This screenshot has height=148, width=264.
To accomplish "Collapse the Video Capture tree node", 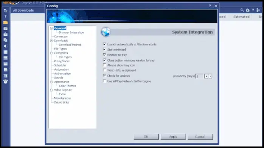I will point(52,90).
